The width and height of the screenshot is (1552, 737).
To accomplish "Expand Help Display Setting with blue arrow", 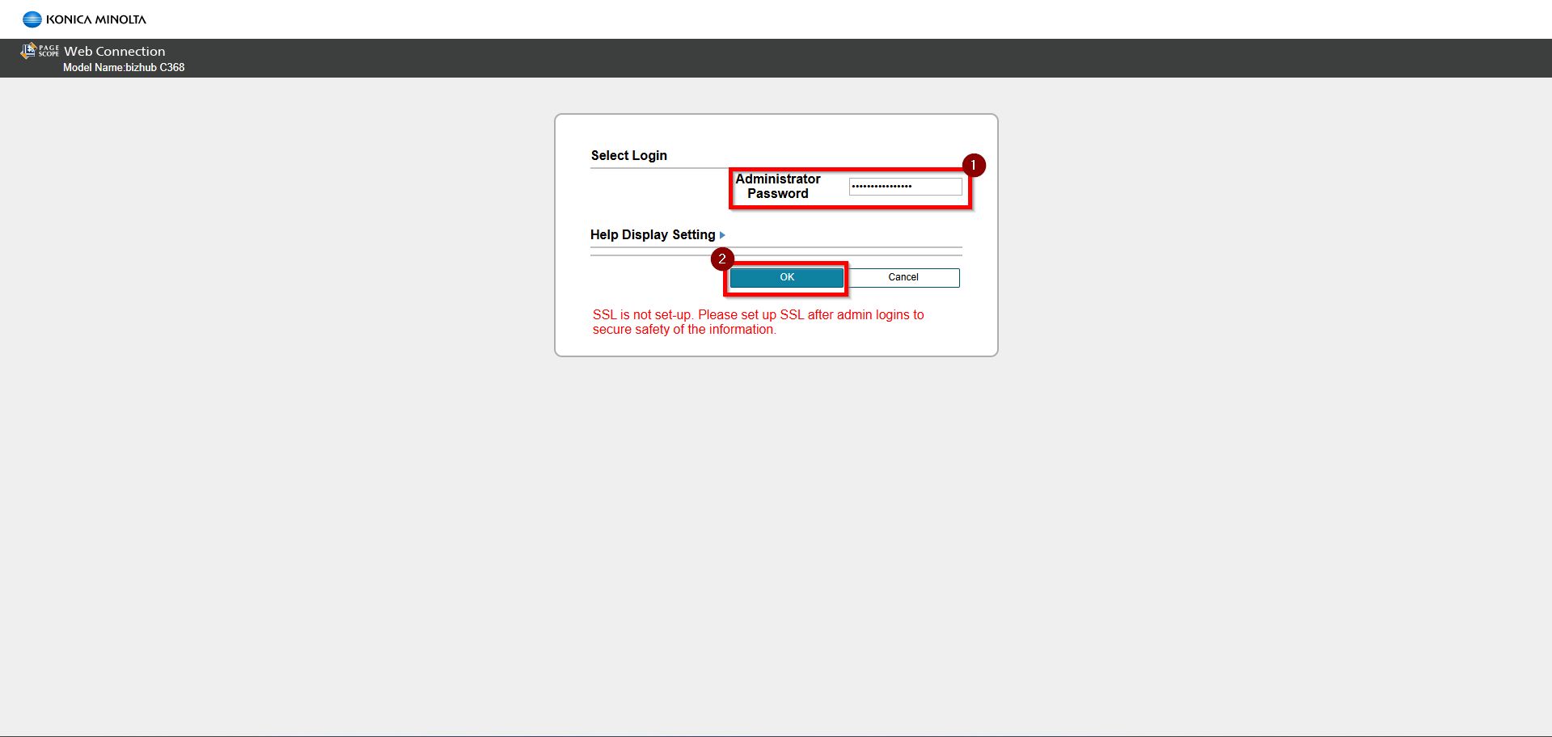I will tap(722, 235).
